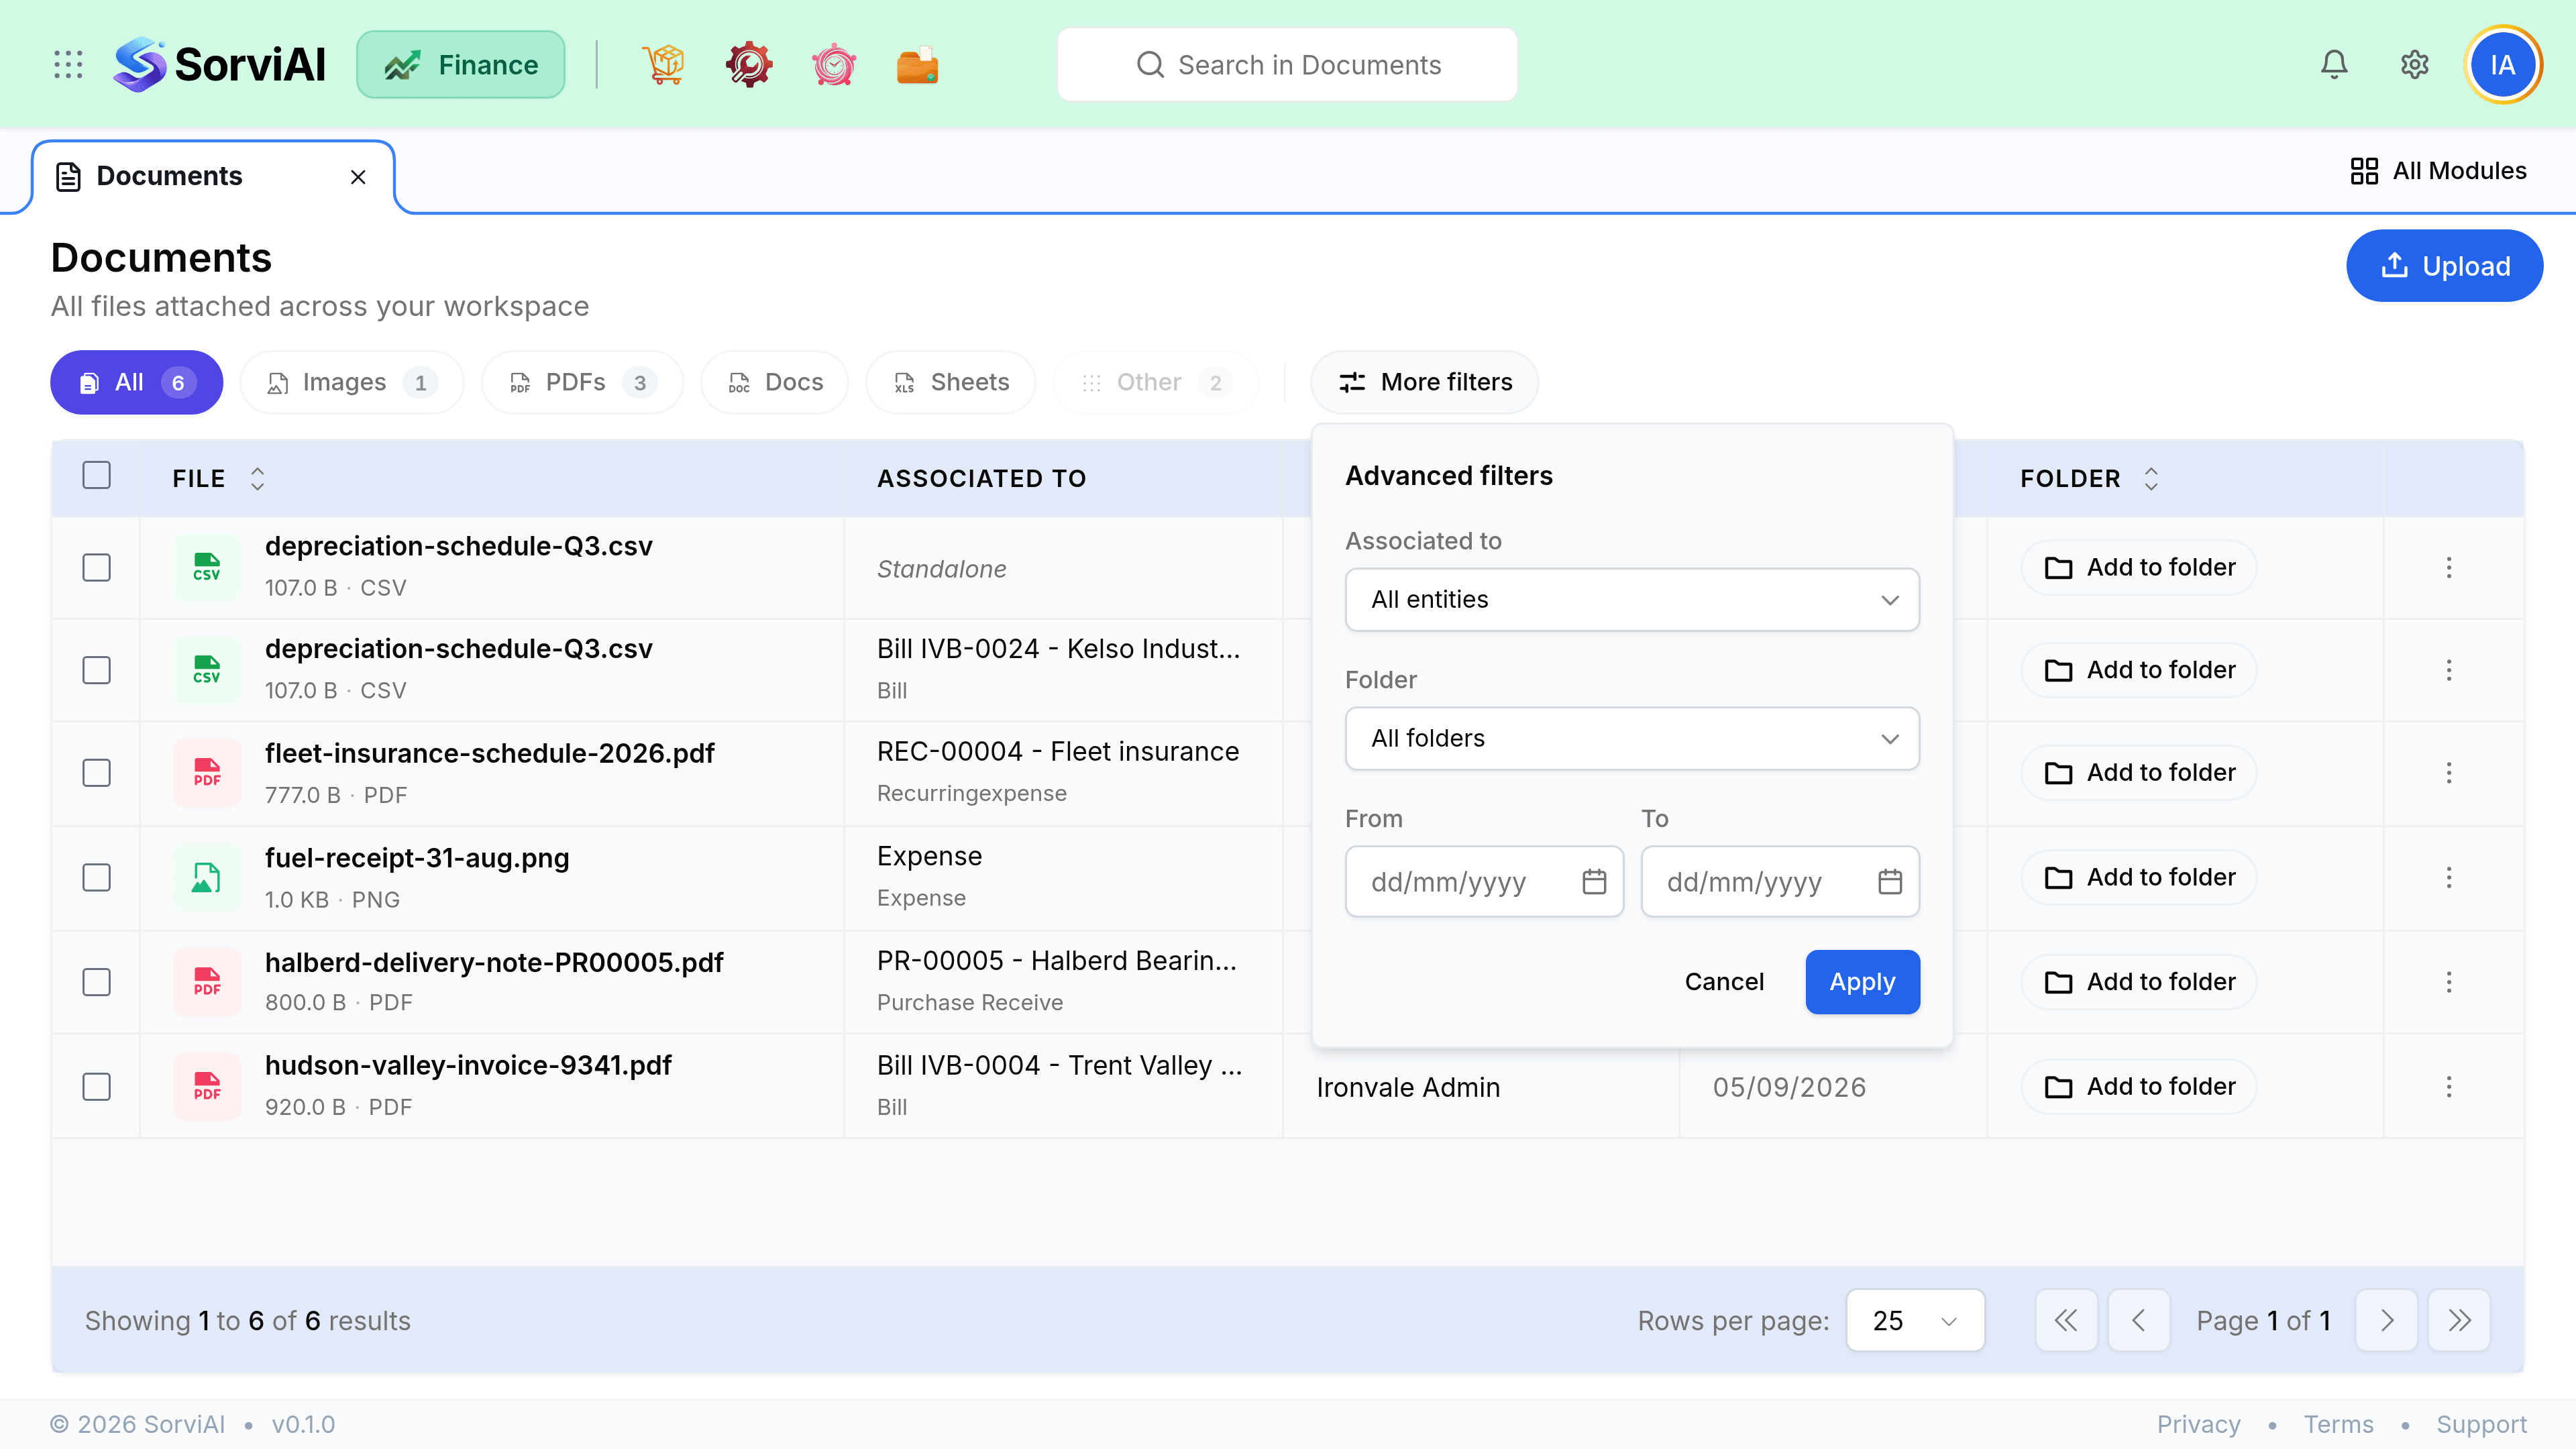
Task: Open the pink clock module icon
Action: point(833,65)
